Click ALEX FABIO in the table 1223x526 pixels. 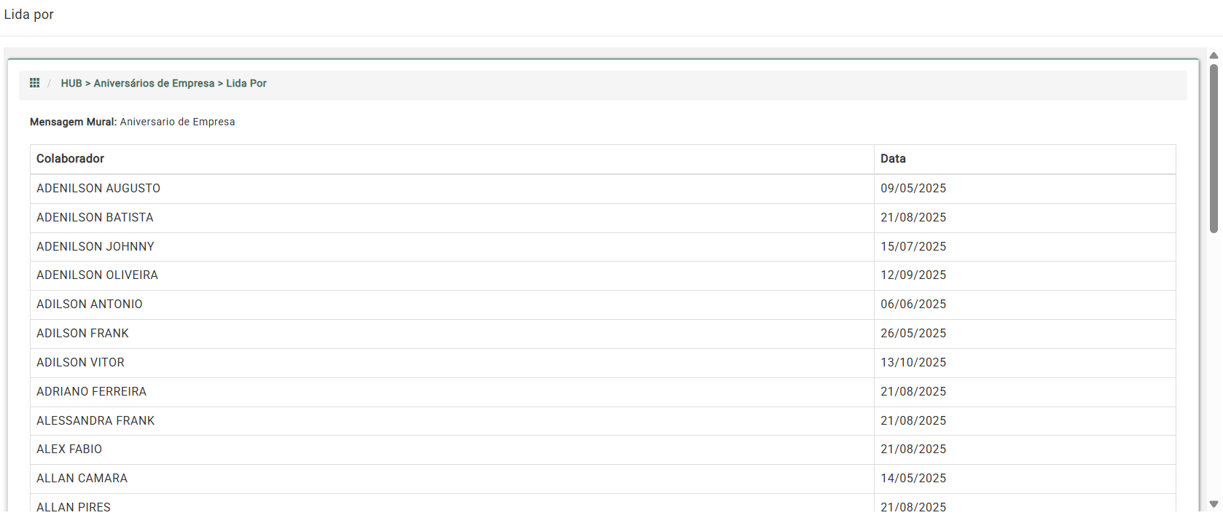tap(69, 450)
